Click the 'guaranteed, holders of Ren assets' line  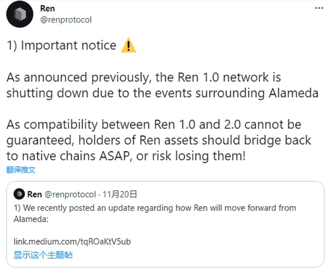tap(158, 140)
